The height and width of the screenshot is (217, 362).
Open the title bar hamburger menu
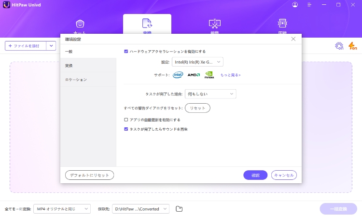[x=309, y=4]
